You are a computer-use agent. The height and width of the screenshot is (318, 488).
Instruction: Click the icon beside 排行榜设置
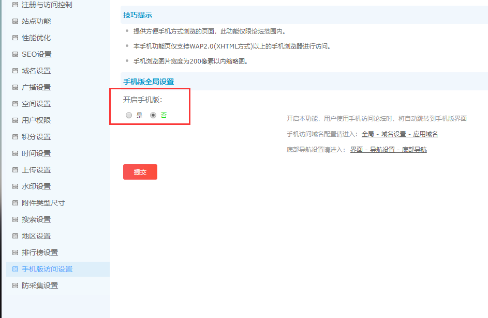(15, 252)
